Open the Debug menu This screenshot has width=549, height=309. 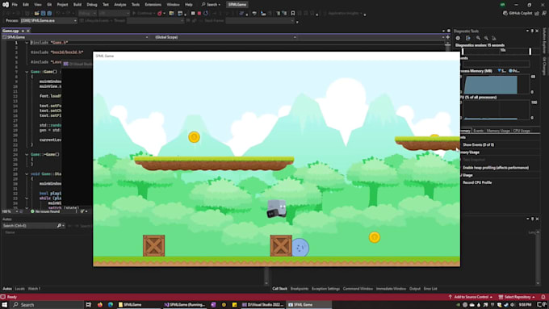[x=92, y=5]
